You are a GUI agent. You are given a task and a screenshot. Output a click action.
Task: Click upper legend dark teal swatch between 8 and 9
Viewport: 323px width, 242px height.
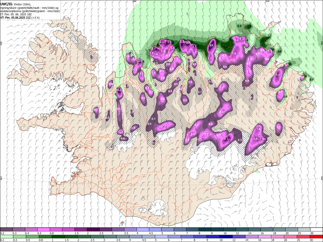pyautogui.click(x=205, y=229)
